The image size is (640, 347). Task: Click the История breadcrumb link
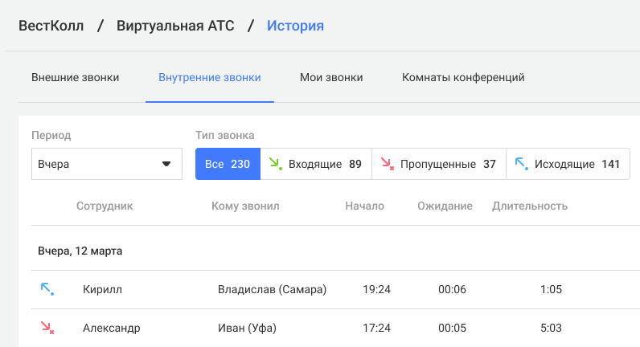[x=296, y=26]
